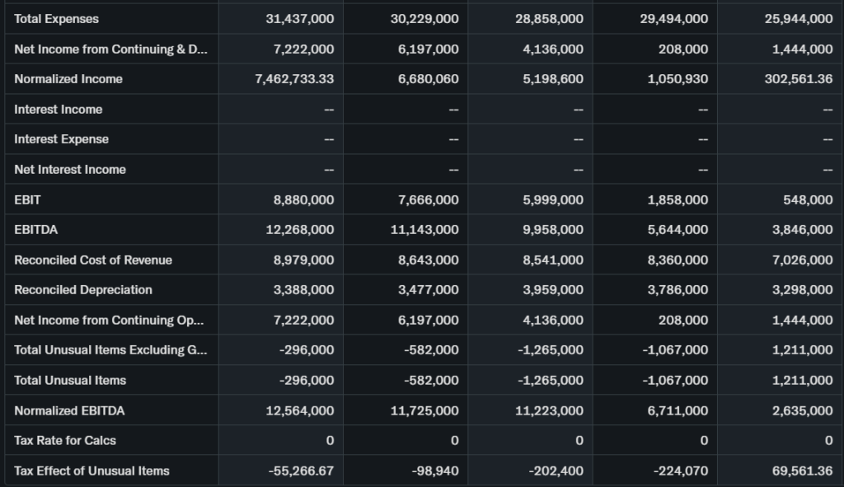Click the Interest Income row label
This screenshot has height=487, width=844.
point(59,110)
